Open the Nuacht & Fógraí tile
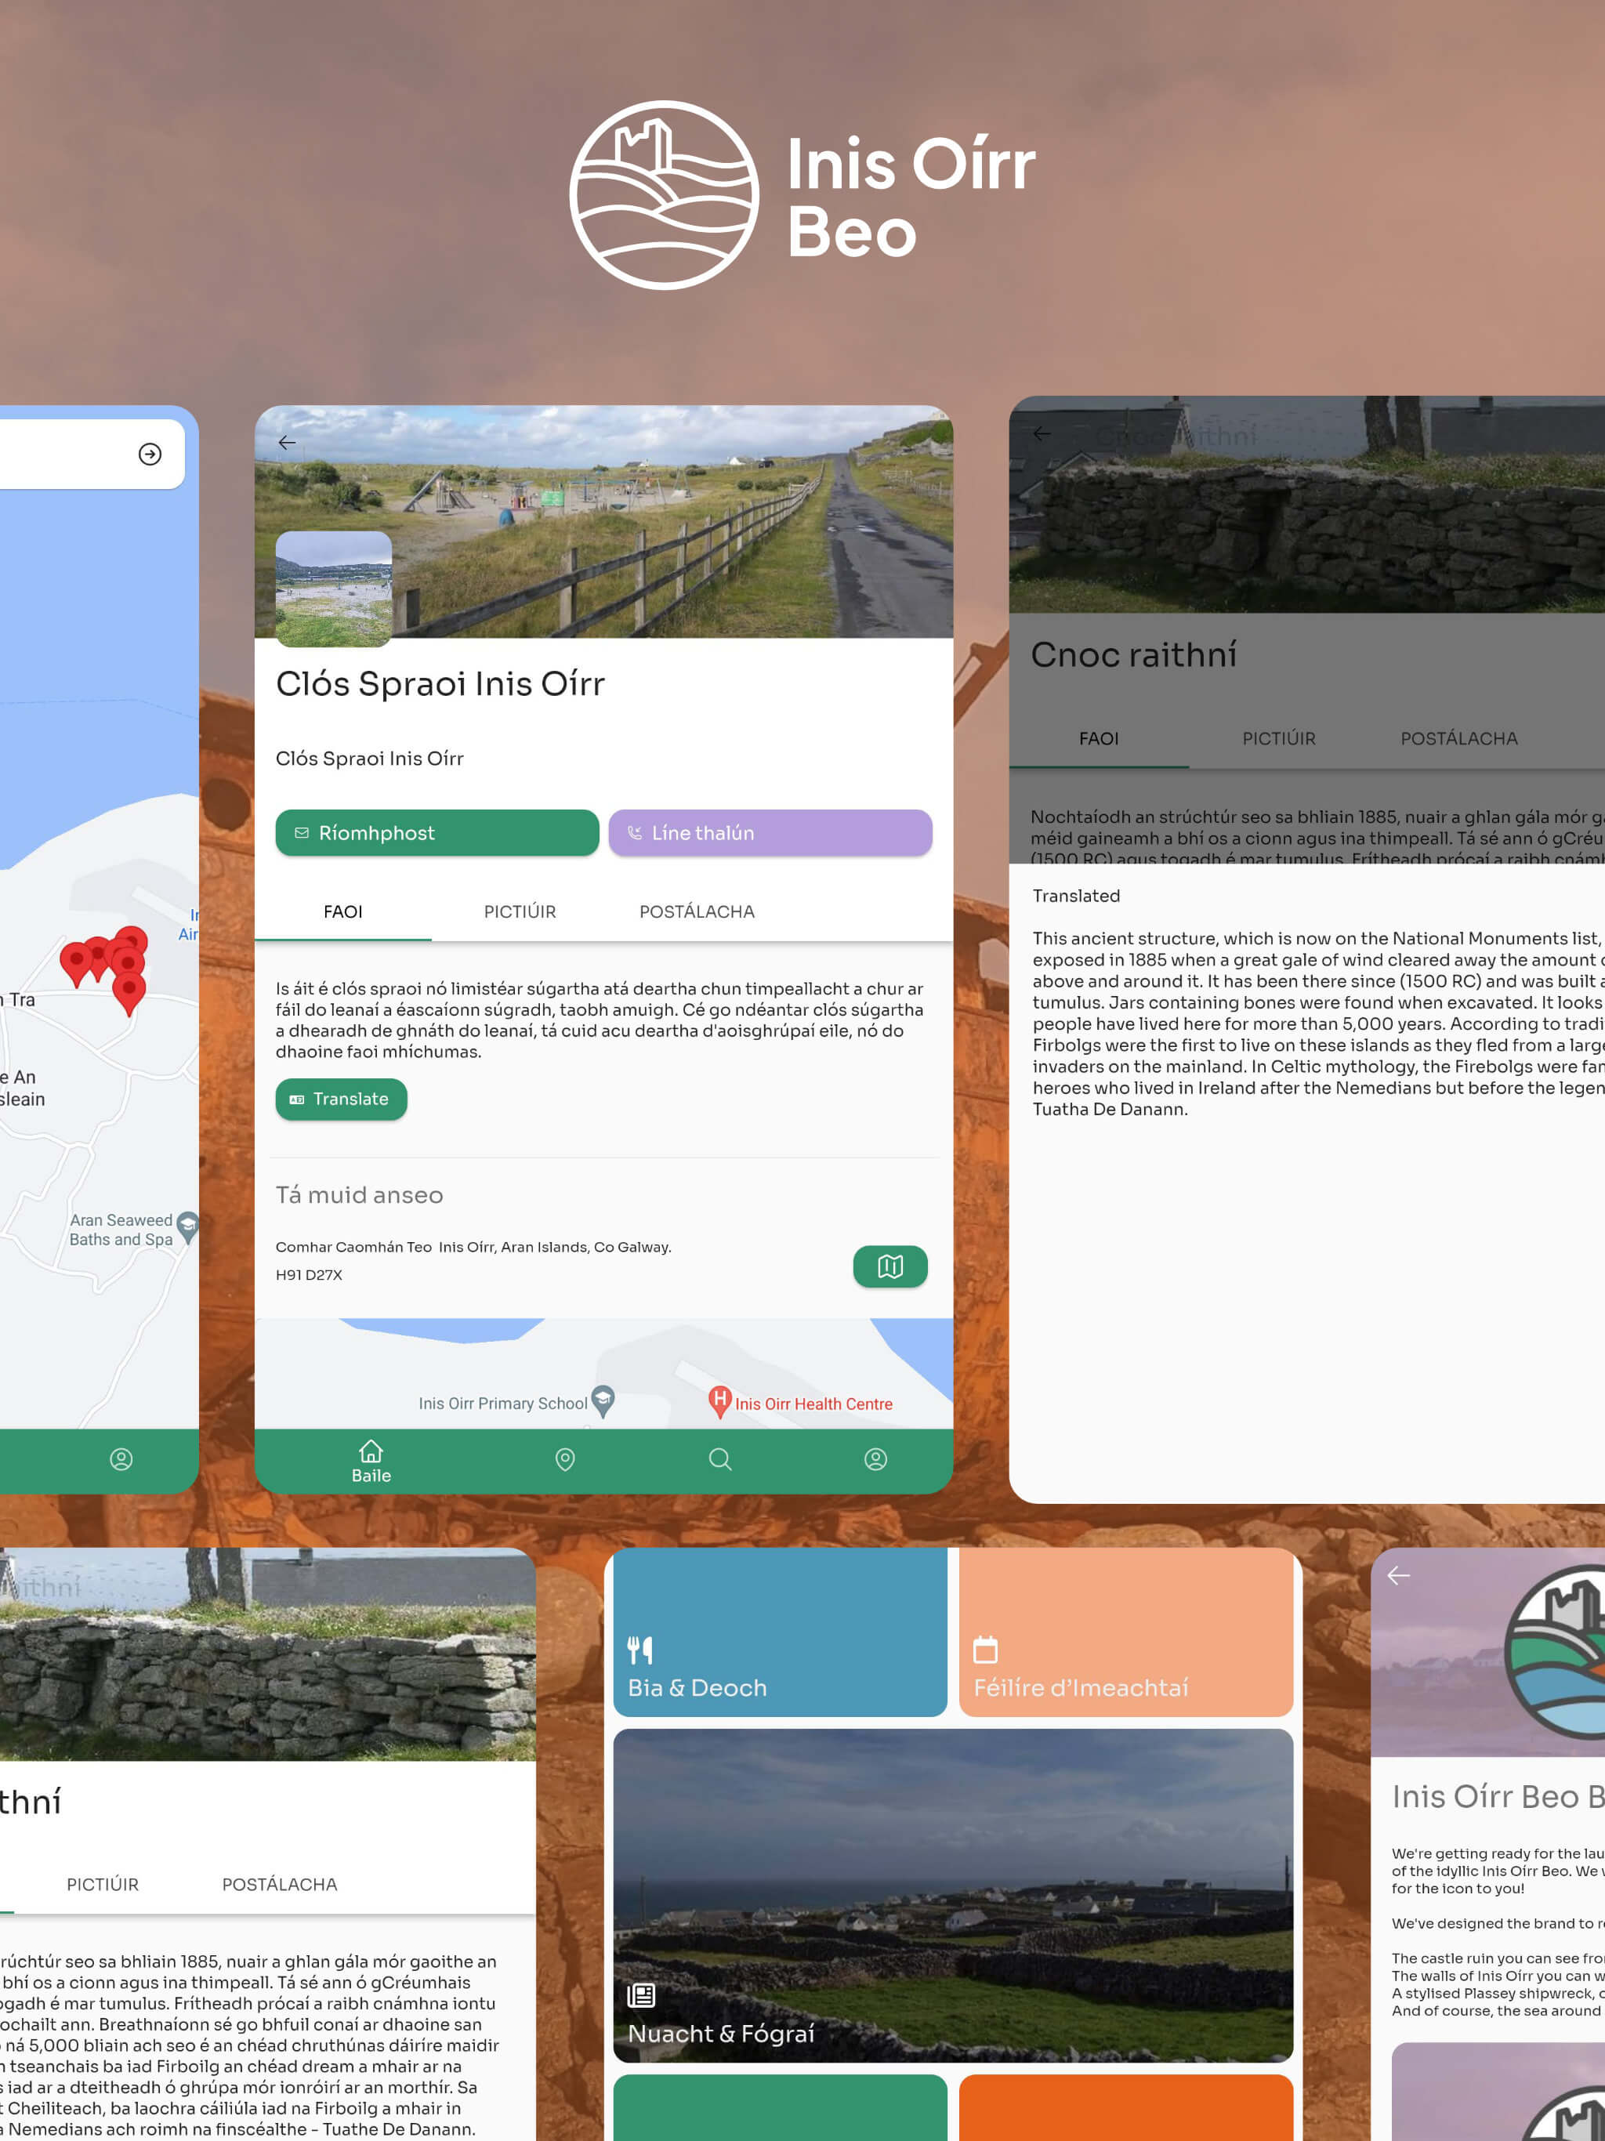 [x=954, y=1895]
